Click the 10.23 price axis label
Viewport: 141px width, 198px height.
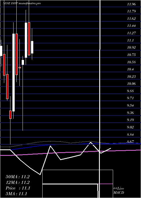(131, 77)
